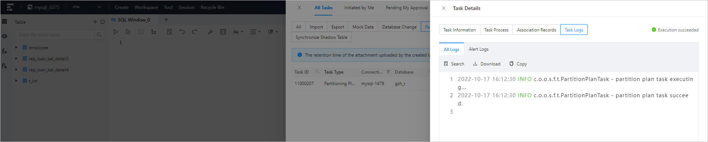Click the download arrow icon
The image size is (708, 142).
[x=475, y=64]
